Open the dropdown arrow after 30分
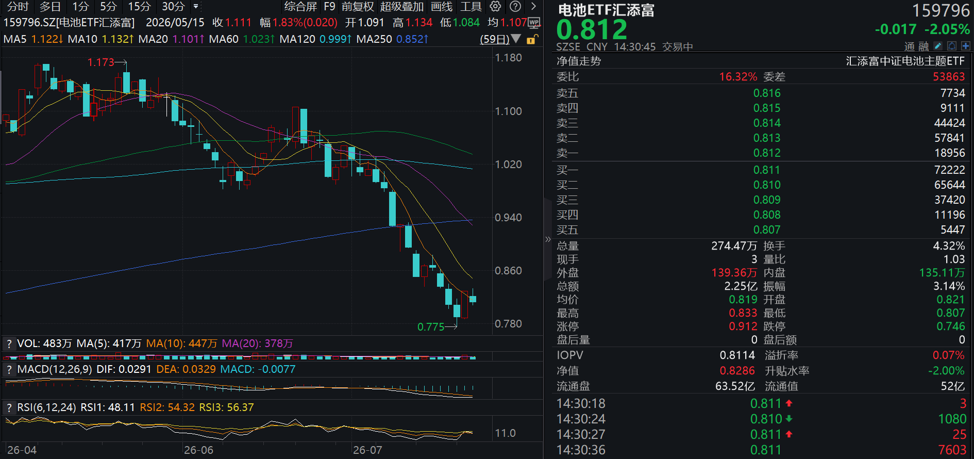974x459 pixels. pos(196,7)
